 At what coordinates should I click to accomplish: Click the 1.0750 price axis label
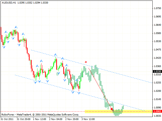tap(157, 8)
